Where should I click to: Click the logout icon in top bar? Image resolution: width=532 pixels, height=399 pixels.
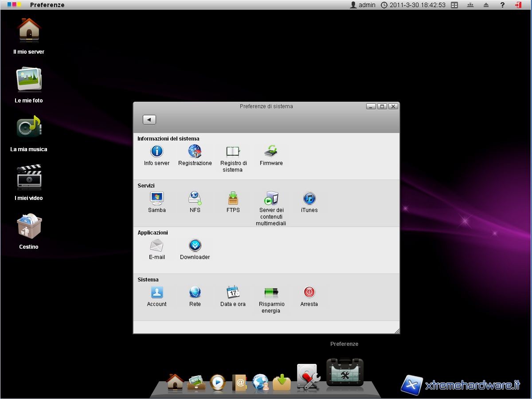click(518, 5)
